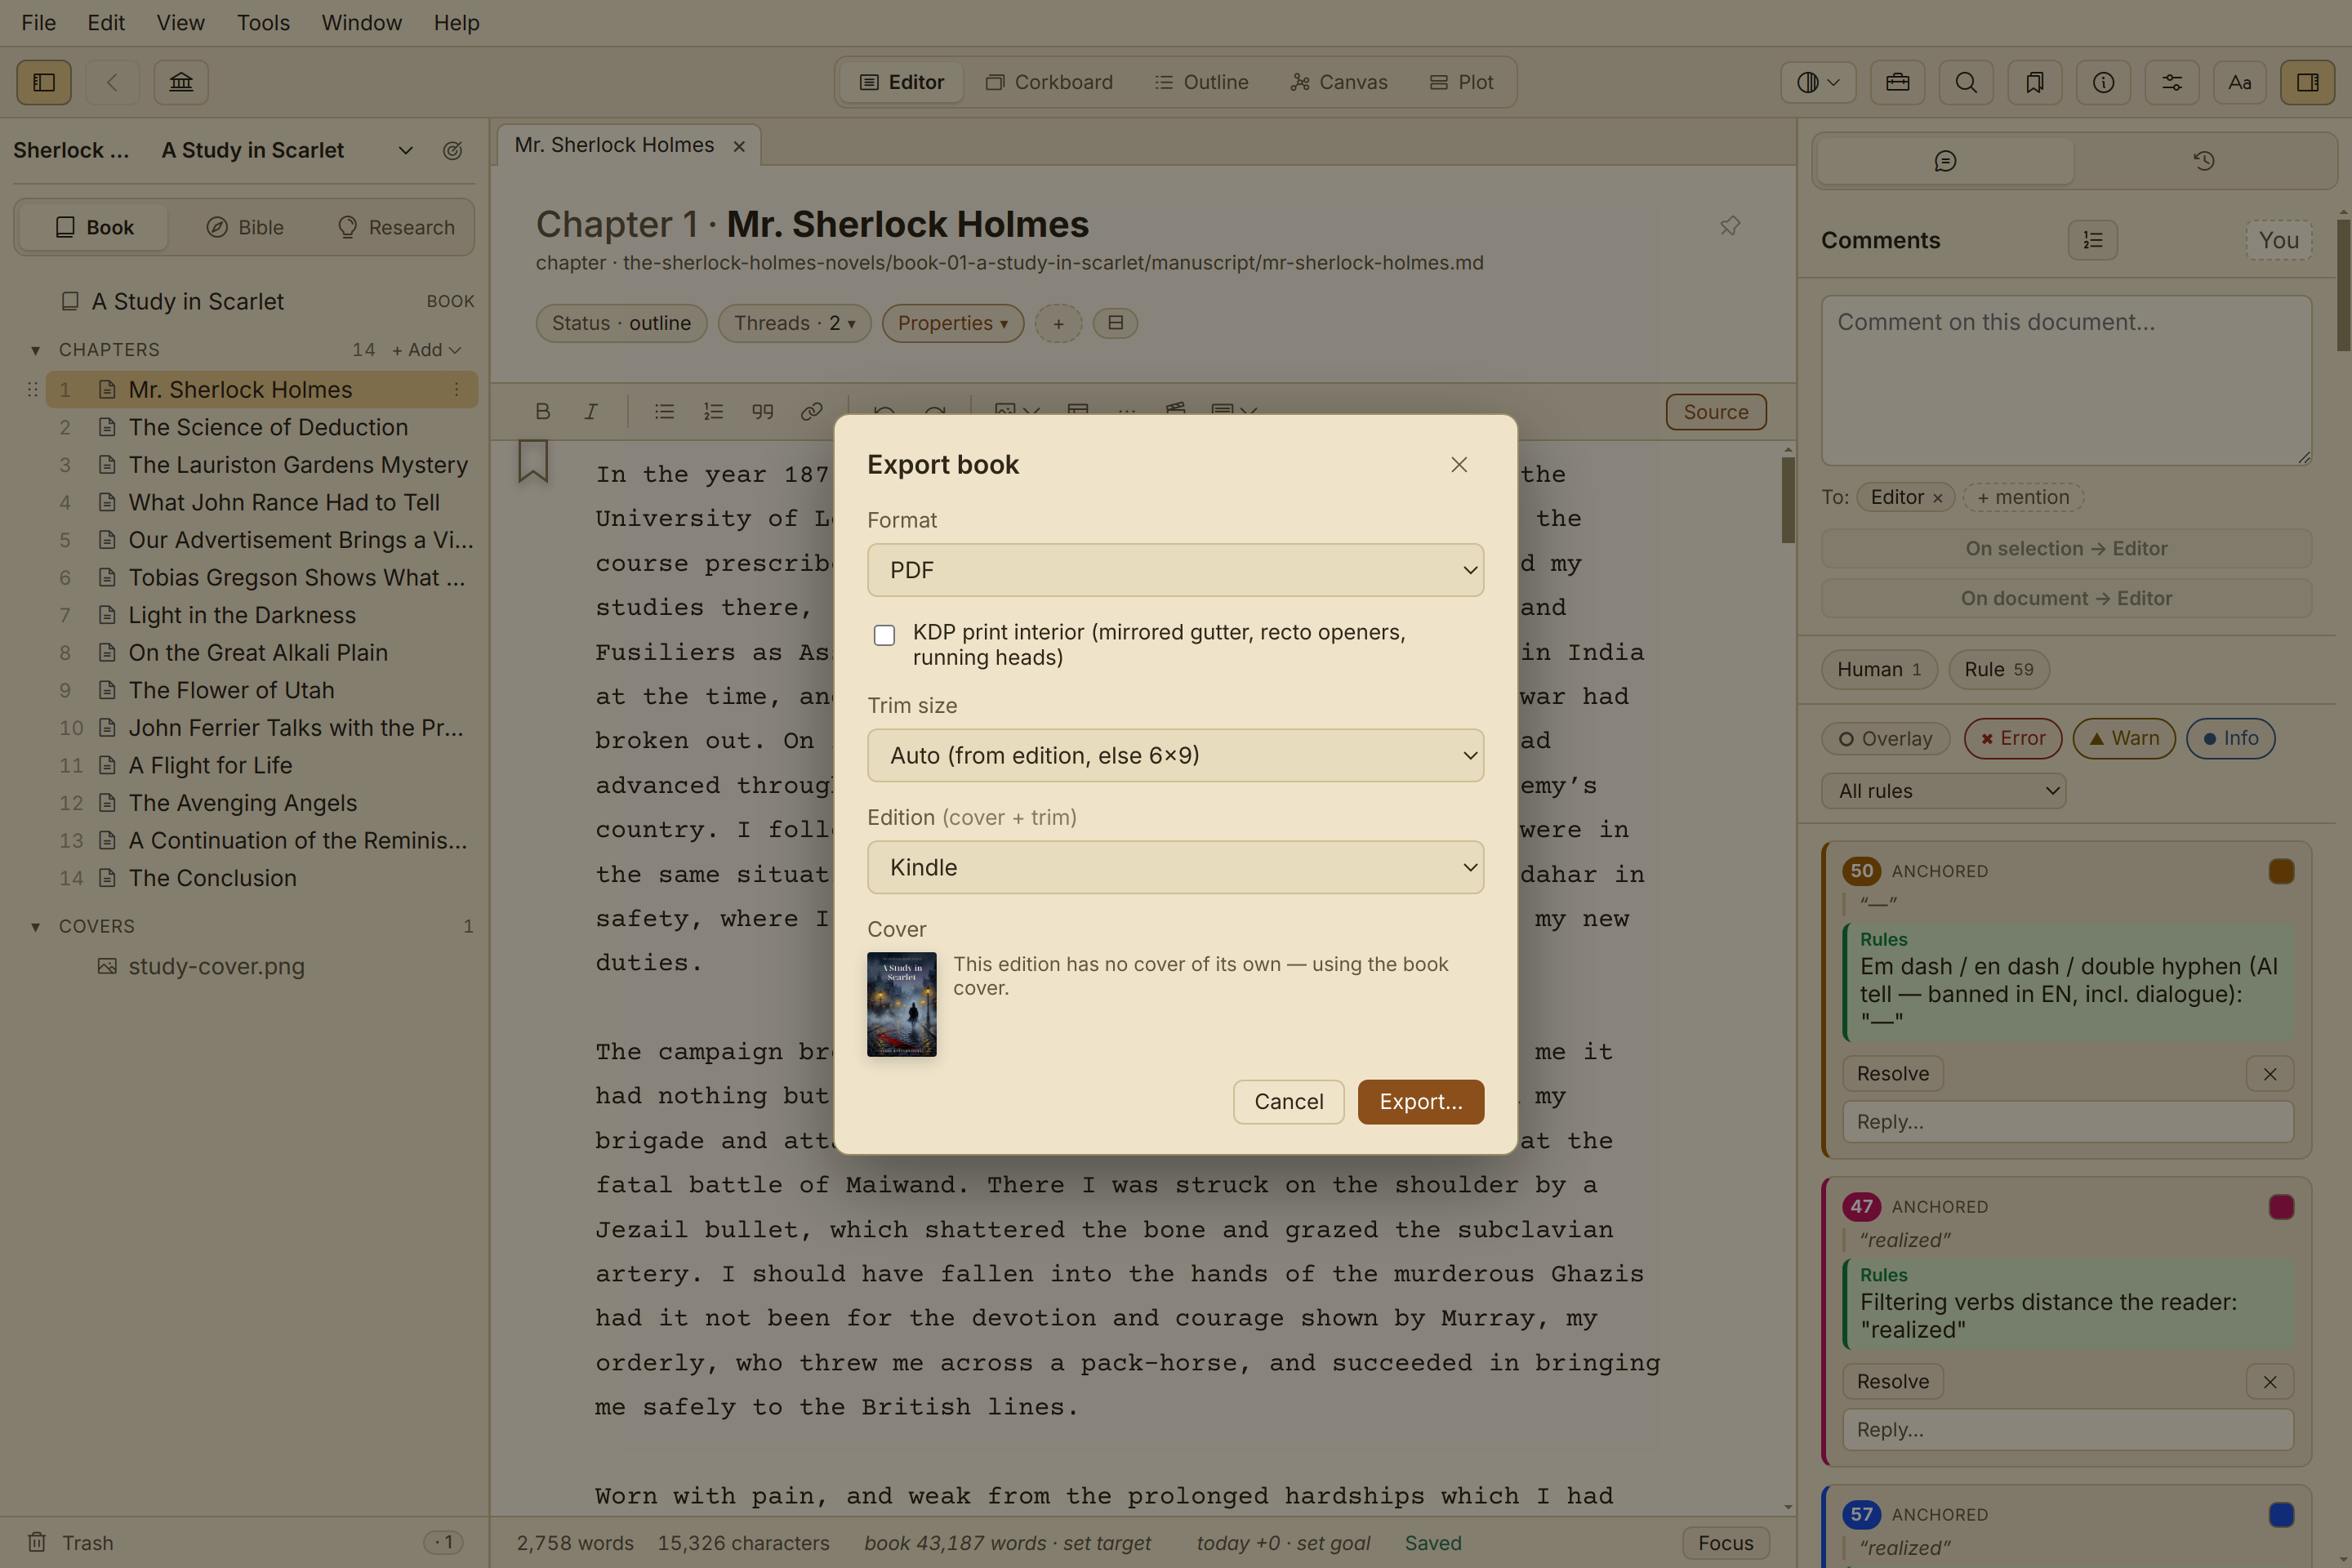Open the info circle icon

[x=2103, y=82]
